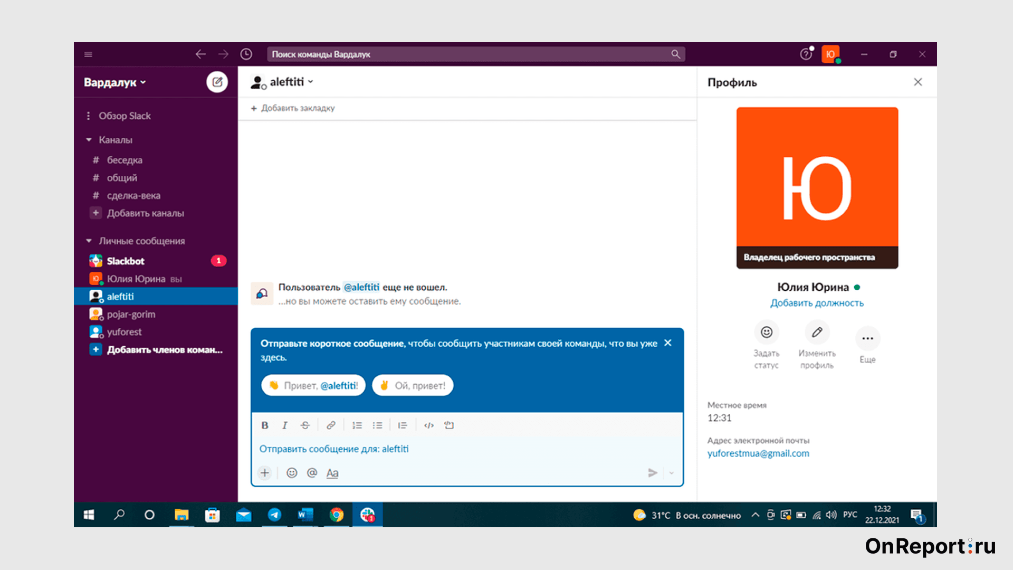Open taskbar search magnifier

pos(119,515)
